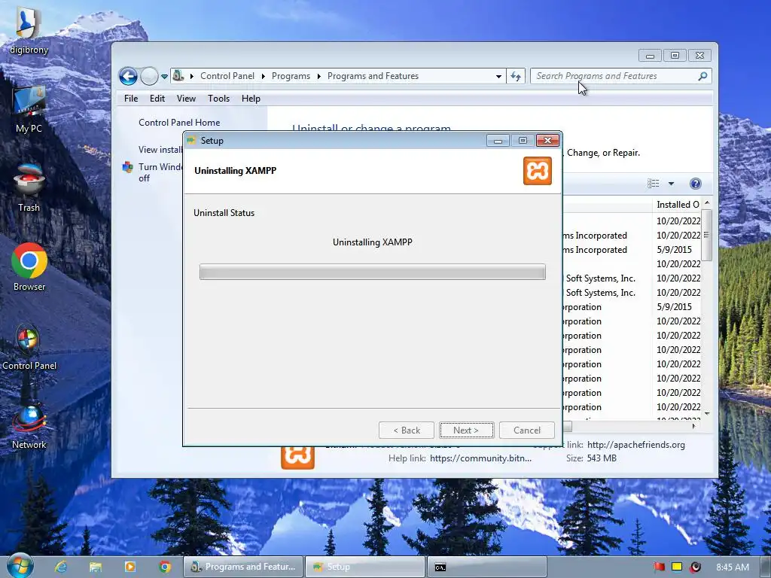The width and height of the screenshot is (771, 578).
Task: Open media player taskbar icon
Action: 130,567
